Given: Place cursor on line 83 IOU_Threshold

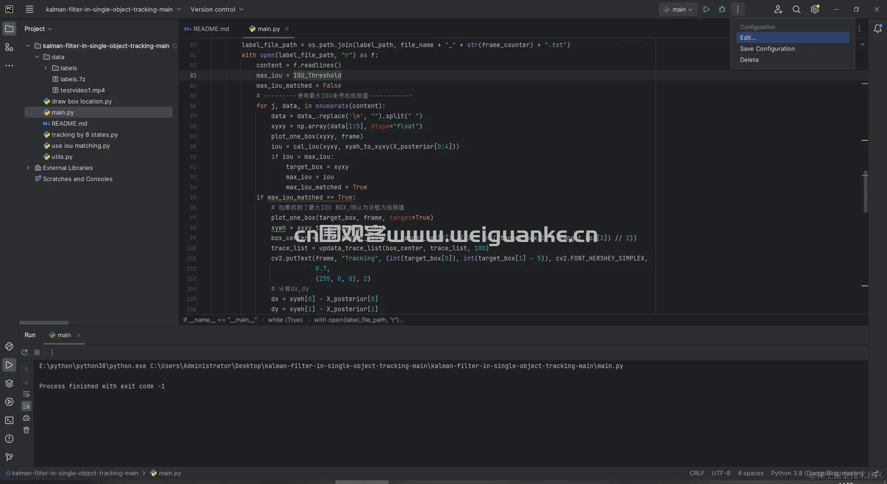Looking at the screenshot, I should [317, 75].
